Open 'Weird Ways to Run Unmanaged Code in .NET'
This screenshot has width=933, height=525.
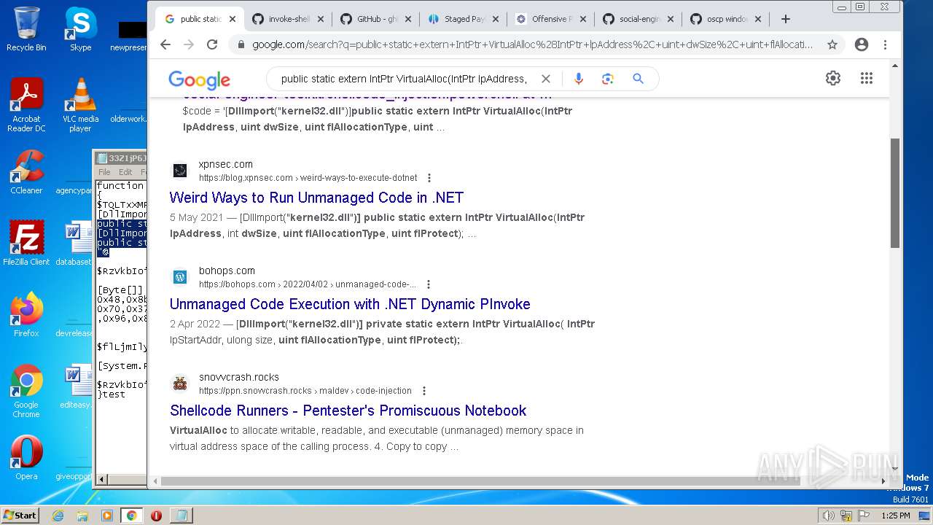(x=316, y=198)
